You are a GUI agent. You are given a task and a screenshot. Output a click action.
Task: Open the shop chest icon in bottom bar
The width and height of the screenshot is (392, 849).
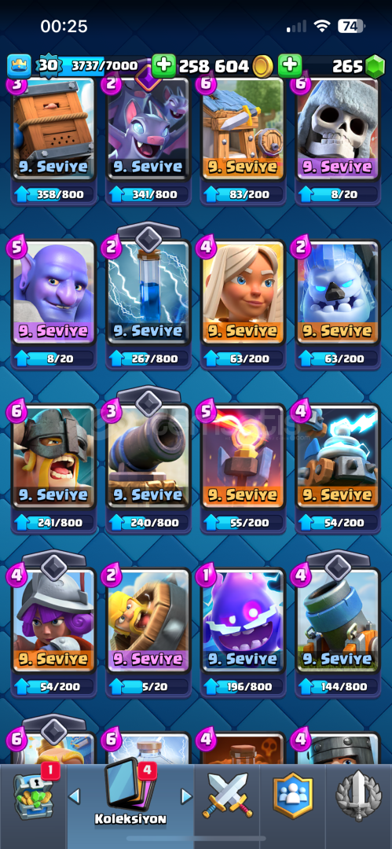click(x=32, y=795)
